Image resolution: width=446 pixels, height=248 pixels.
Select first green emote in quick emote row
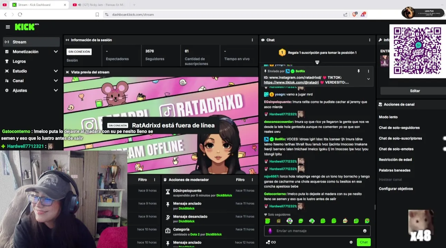point(267,221)
